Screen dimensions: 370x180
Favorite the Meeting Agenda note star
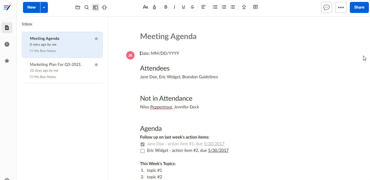(x=96, y=39)
